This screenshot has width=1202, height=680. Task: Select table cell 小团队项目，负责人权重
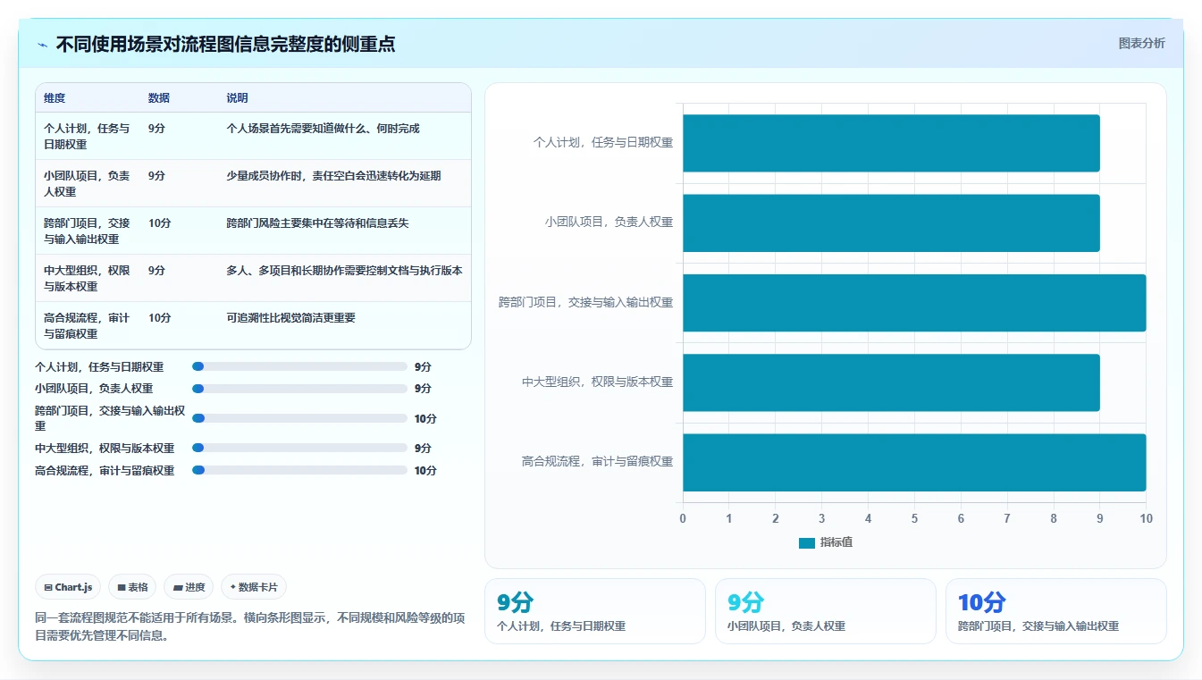pos(88,183)
